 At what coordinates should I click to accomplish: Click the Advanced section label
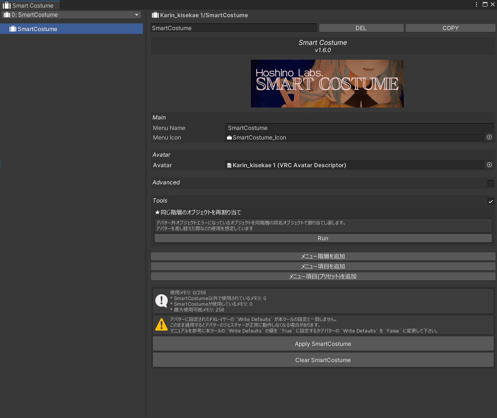coord(166,182)
